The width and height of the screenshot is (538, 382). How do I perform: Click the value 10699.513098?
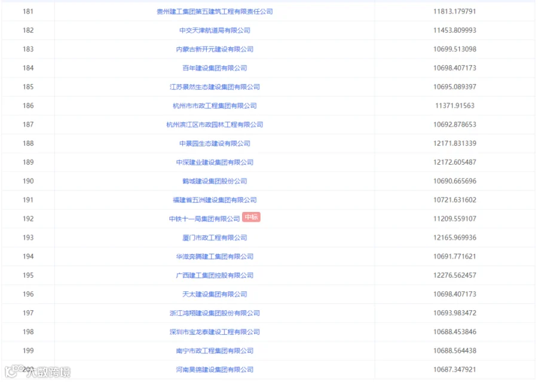455,49
